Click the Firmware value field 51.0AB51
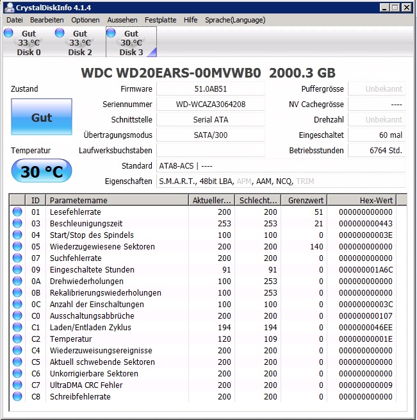The width and height of the screenshot is (417, 420). [211, 89]
